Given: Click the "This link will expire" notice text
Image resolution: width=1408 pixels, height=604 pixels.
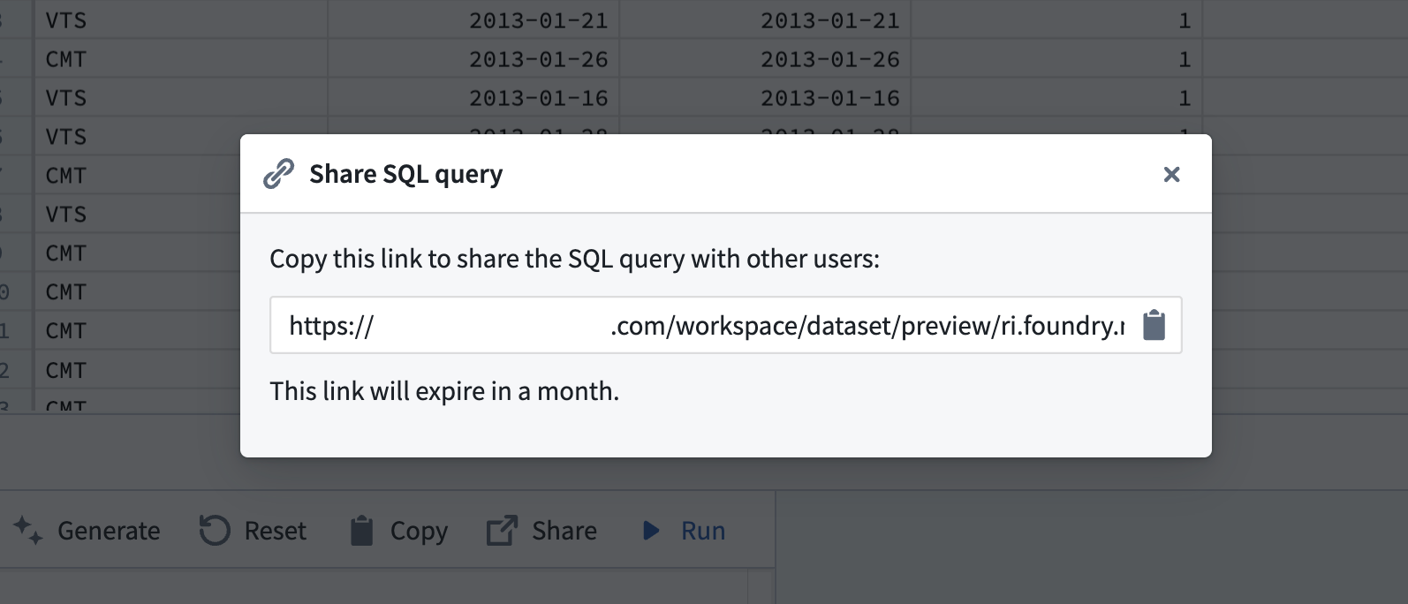Looking at the screenshot, I should click(444, 391).
